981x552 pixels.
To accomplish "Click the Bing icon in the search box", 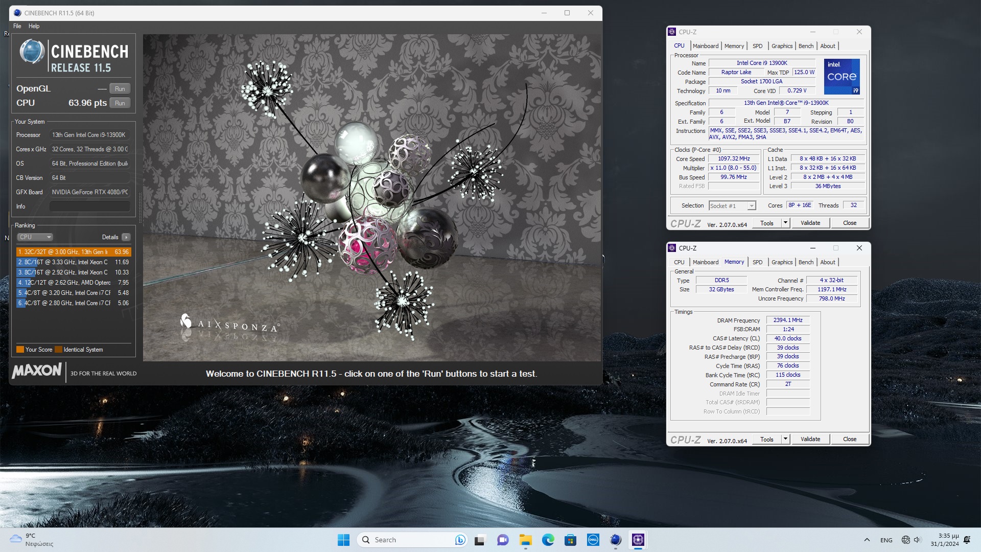I will coord(460,540).
